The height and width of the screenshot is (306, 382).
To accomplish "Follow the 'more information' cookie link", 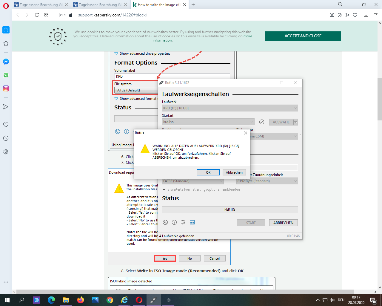I will click(x=202, y=38).
